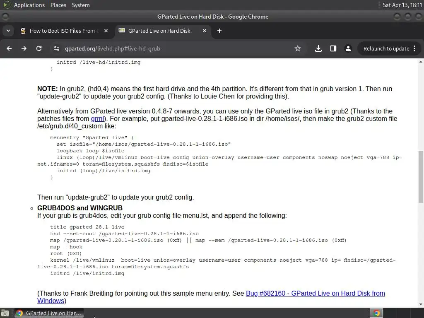Click the Applications menu logo icon
424x318 pixels.
click(7, 5)
